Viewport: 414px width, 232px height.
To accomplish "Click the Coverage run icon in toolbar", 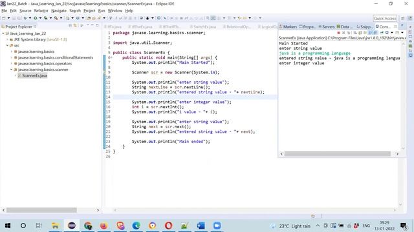I will click(x=45, y=18).
